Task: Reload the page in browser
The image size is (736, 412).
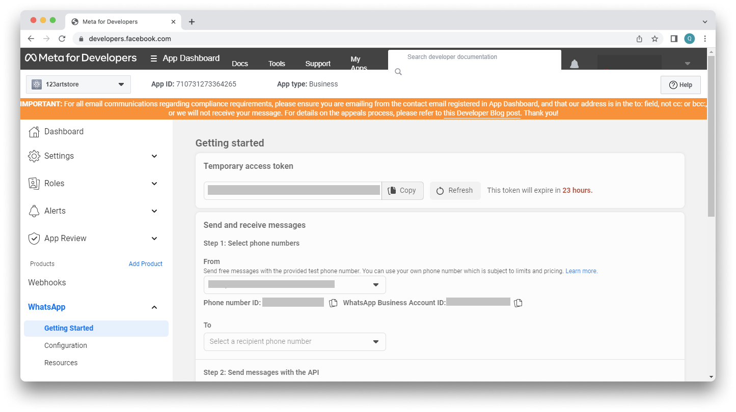Action: (62, 39)
